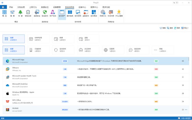192x120 pixels.
Task: Click the 刷新 refresh button
Action: pos(177,28)
